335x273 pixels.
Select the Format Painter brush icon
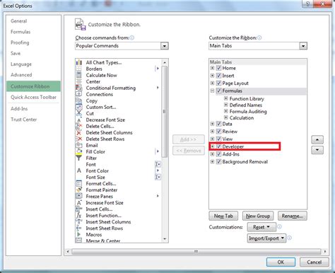79,190
